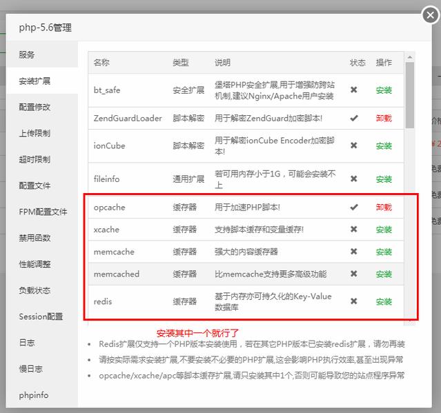Image resolution: width=441 pixels, height=413 pixels.
Task: Select the fileinfo name cell
Action: 106,179
